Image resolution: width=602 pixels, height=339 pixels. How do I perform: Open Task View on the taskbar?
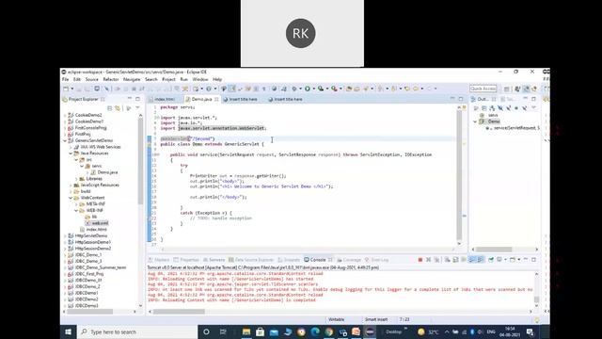[x=223, y=331]
